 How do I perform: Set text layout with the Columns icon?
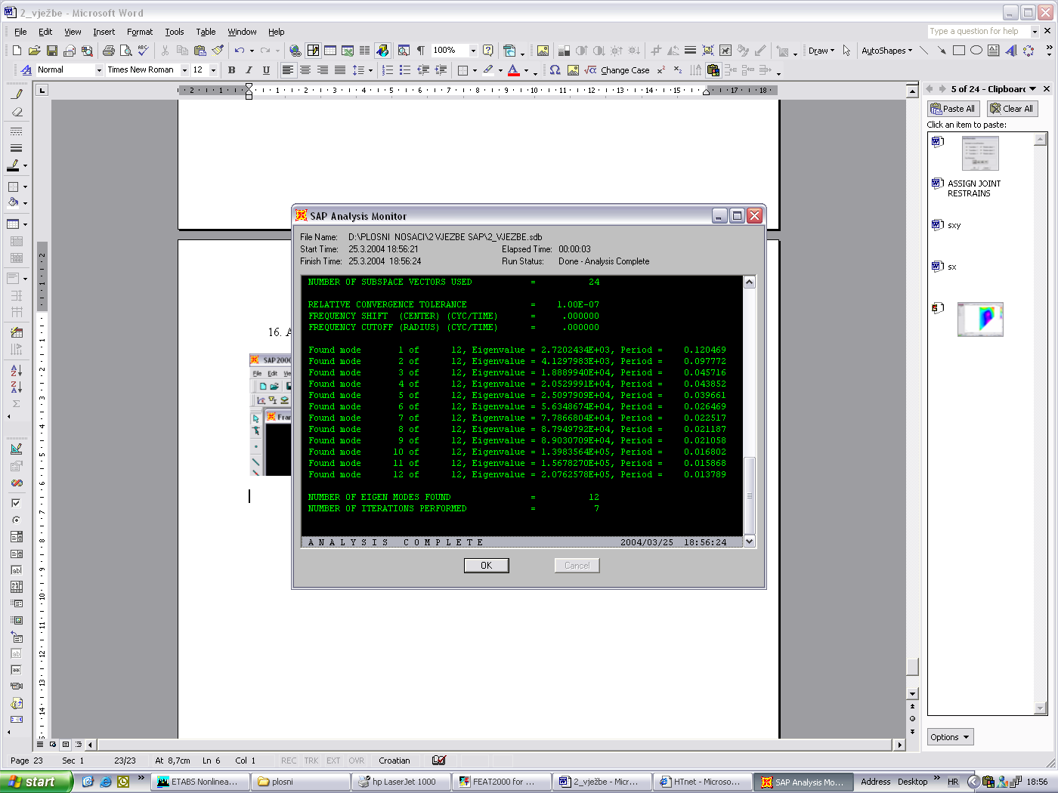pos(365,51)
